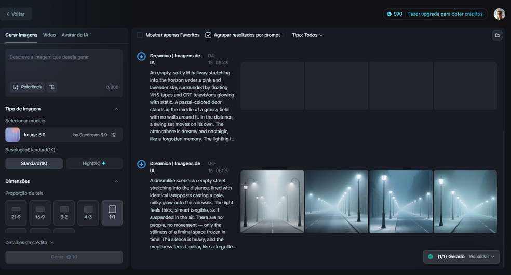Click the text style icon beside Referência
Viewport: 511px width, 275px height.
pyautogui.click(x=52, y=87)
